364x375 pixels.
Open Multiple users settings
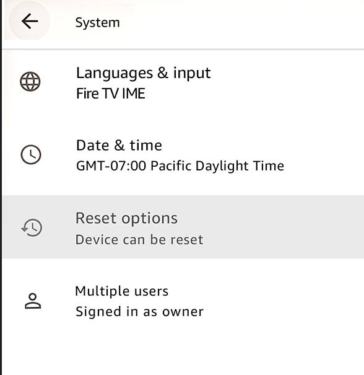pos(183,301)
